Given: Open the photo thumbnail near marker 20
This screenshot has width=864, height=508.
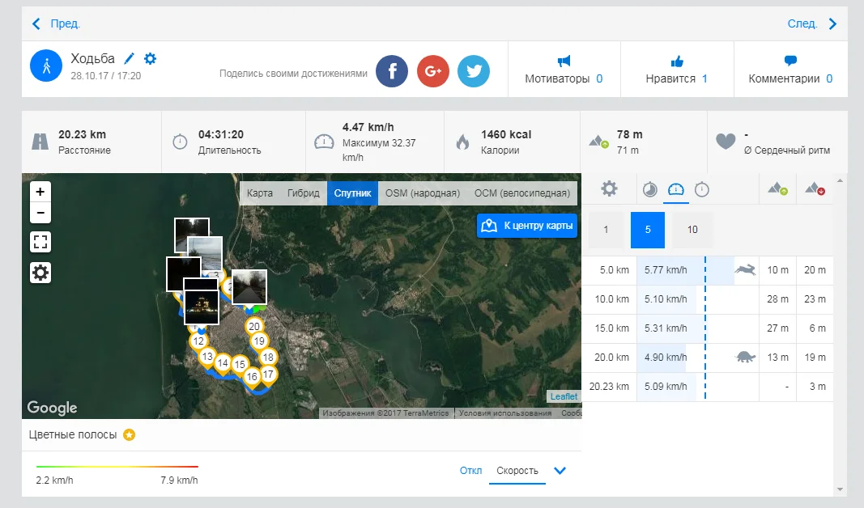Looking at the screenshot, I should 249,286.
